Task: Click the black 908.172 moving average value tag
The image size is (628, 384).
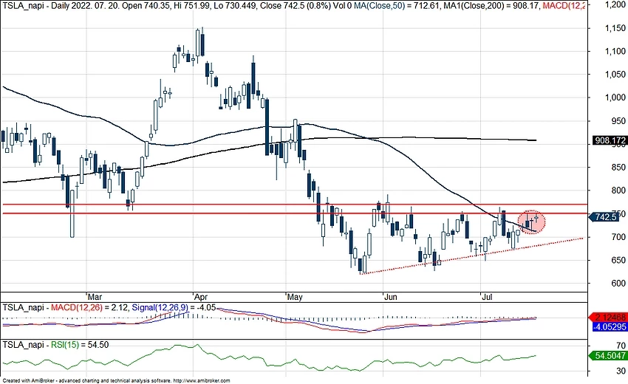Action: pyautogui.click(x=610, y=140)
